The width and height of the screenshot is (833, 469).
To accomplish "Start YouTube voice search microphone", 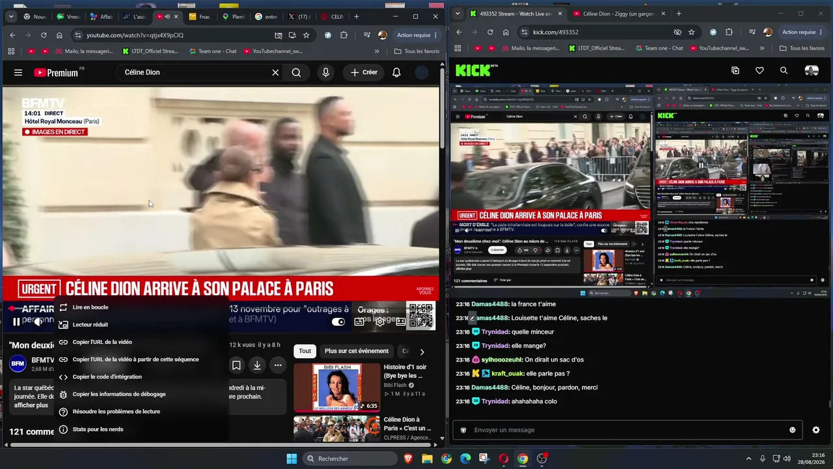I will coord(326,72).
